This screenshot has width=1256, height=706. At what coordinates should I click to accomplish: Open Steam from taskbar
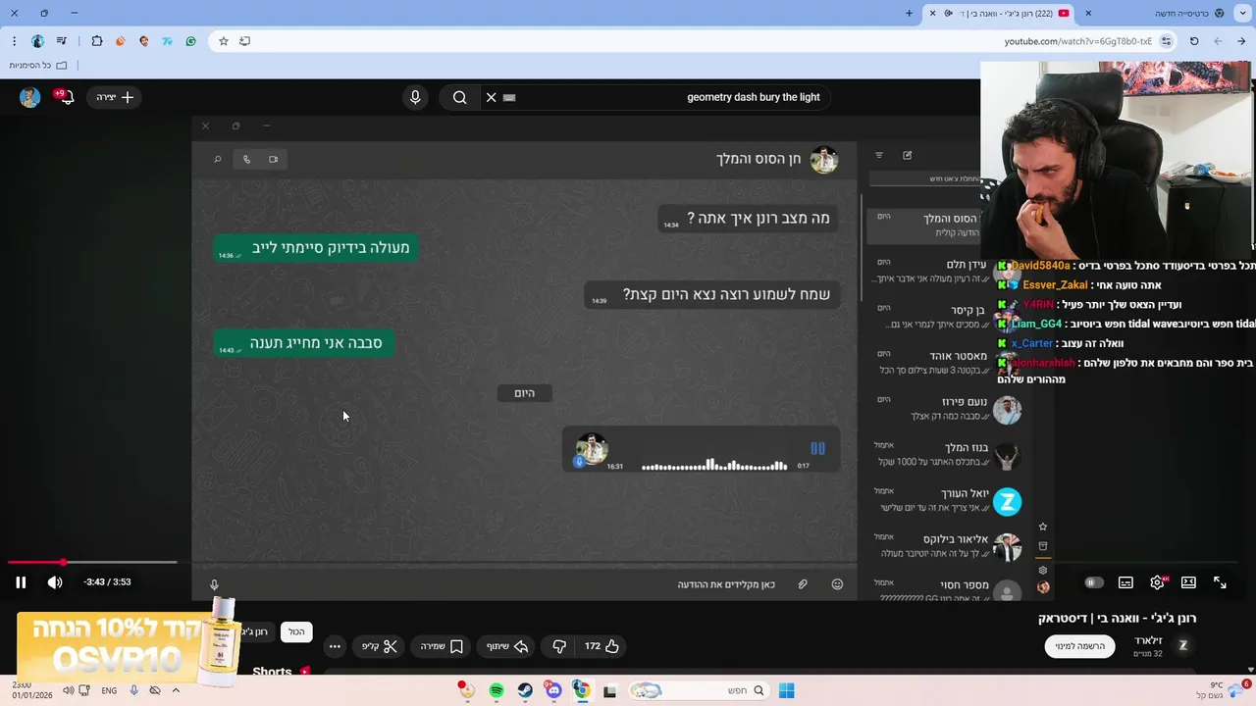525,690
